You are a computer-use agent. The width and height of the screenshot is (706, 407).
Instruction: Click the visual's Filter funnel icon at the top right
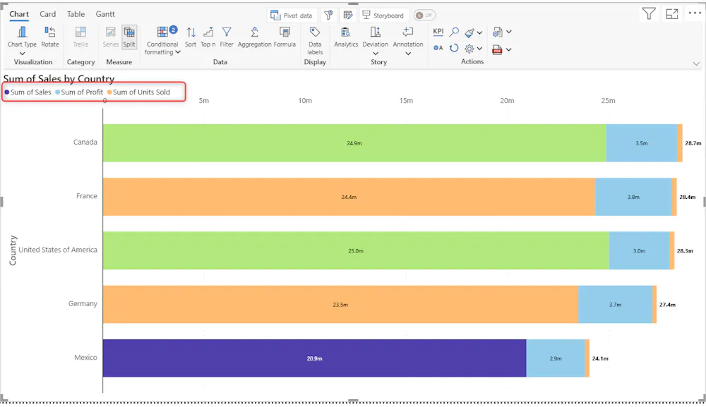click(649, 14)
